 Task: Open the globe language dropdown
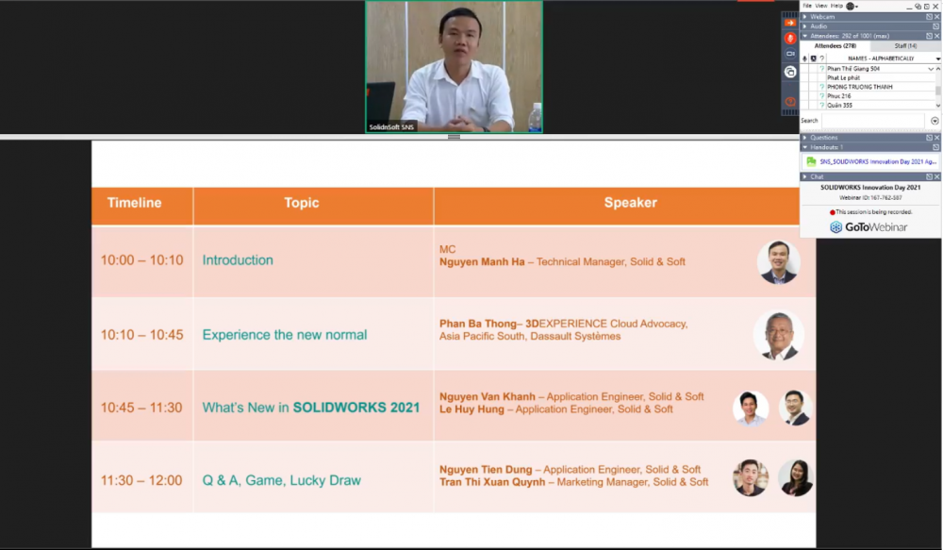point(852,6)
